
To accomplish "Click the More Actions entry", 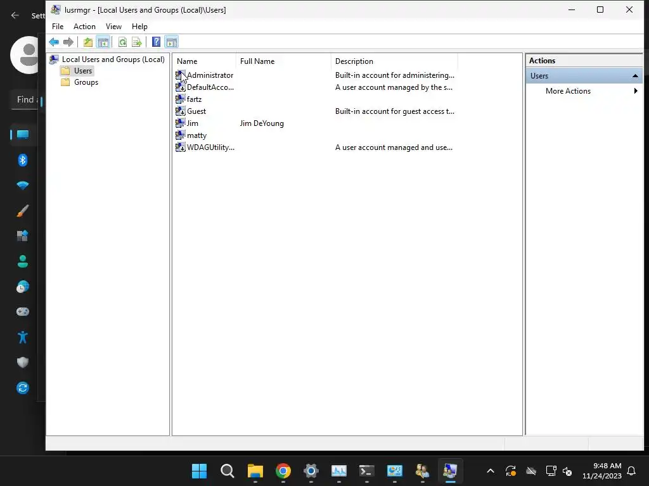I will (568, 91).
